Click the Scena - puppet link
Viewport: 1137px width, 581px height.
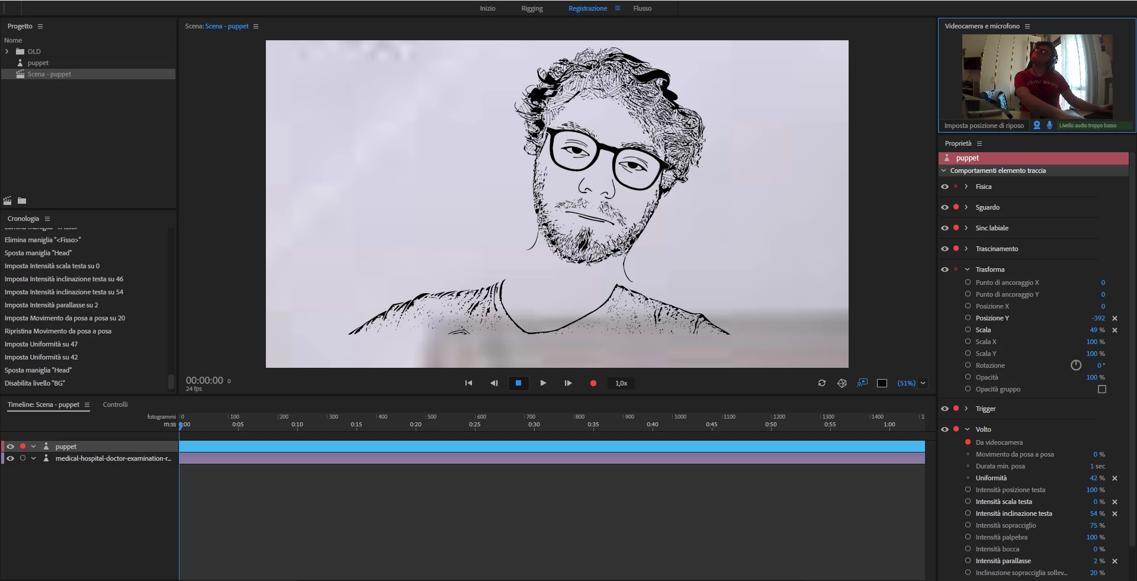(227, 26)
